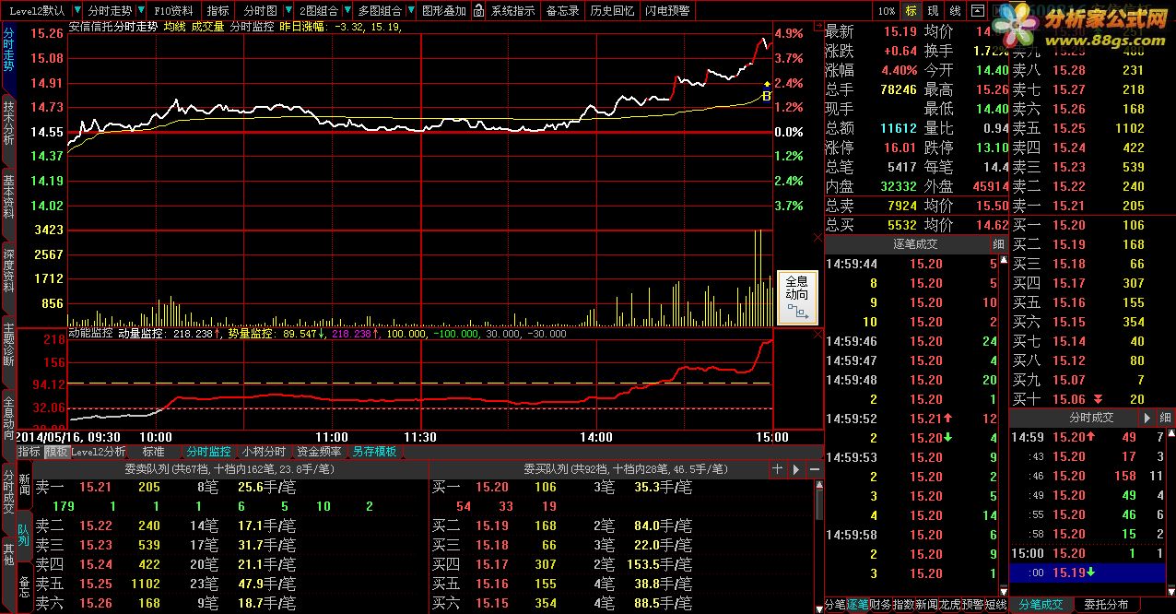This screenshot has width=1176, height=614.
Task: Select the 委托分布 tab at bottom right
Action: pyautogui.click(x=1106, y=605)
